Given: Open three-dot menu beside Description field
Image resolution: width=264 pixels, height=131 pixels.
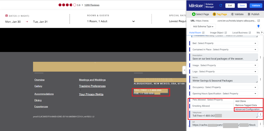Looking at the screenshot, I should [x=260, y=57].
